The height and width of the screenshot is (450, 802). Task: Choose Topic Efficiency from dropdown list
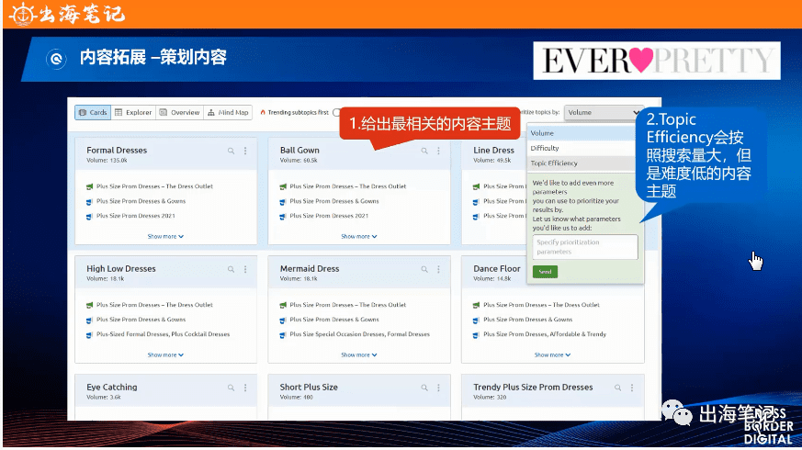[x=581, y=163]
